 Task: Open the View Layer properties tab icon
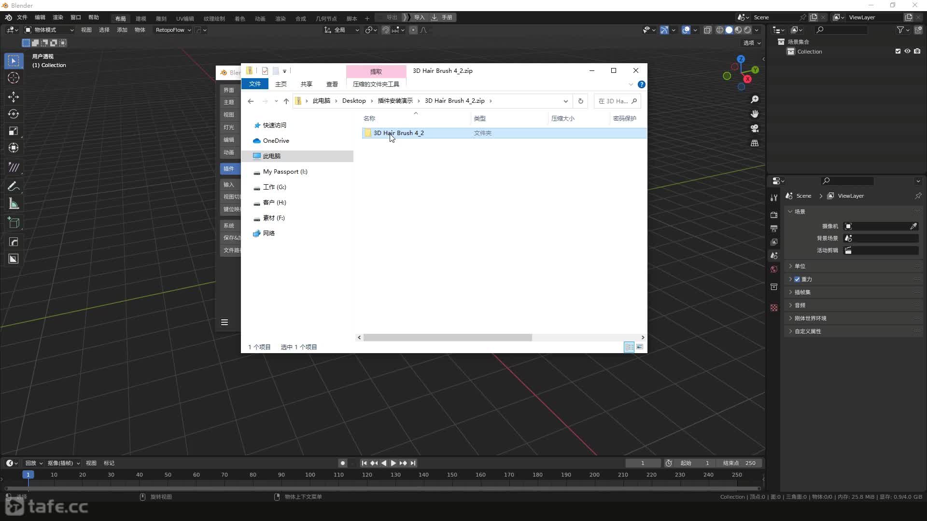[x=774, y=242]
